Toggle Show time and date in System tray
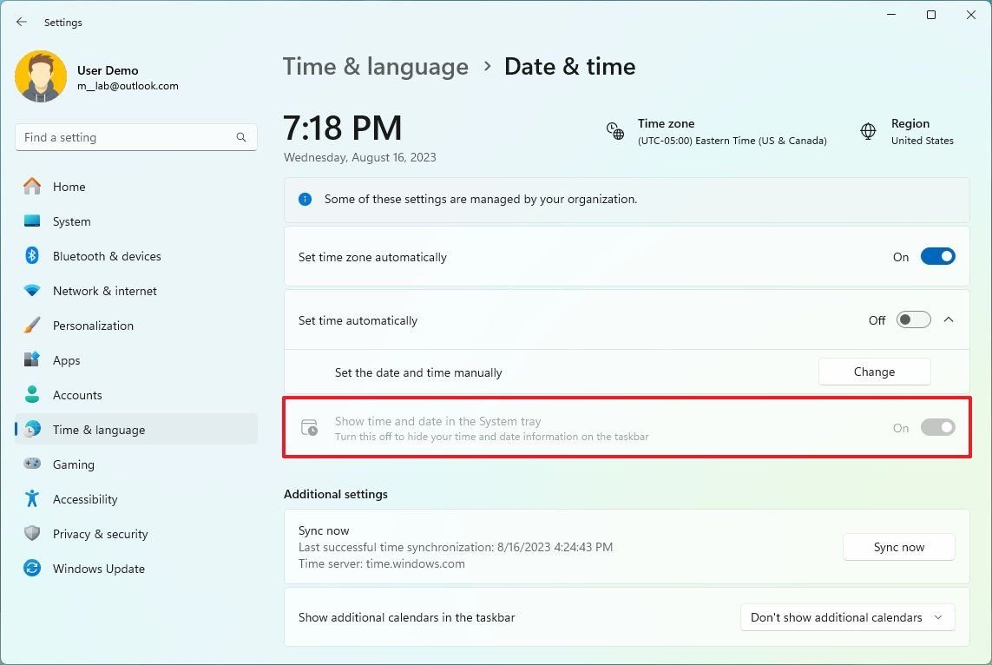992x665 pixels. [x=937, y=427]
